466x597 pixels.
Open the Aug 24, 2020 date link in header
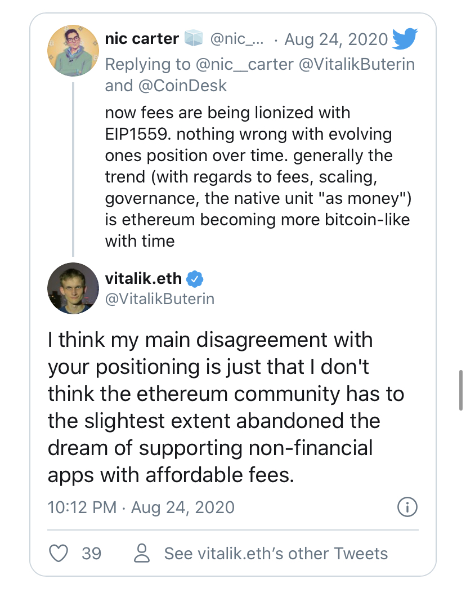click(336, 39)
